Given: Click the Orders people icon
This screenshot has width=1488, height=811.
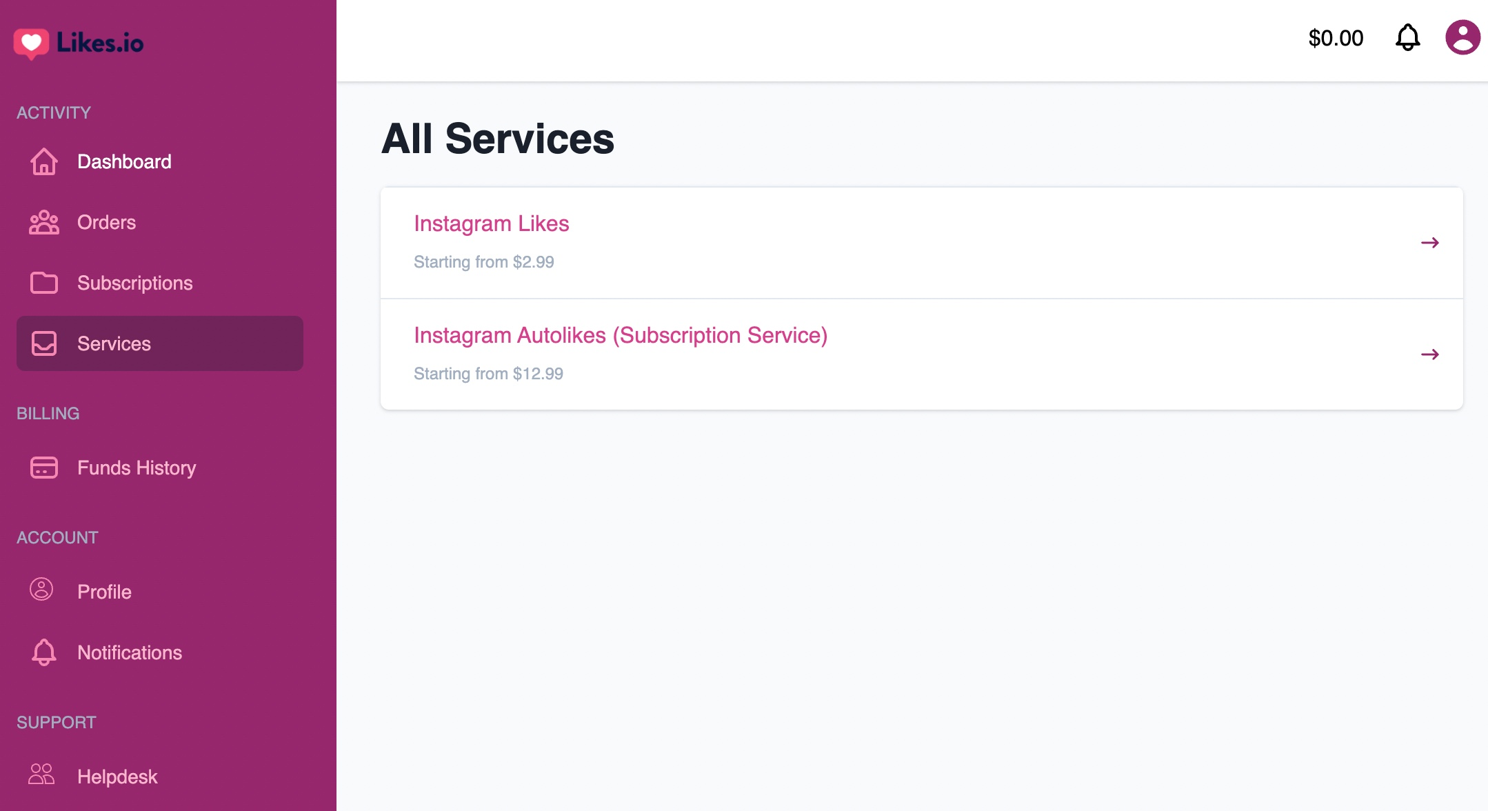Looking at the screenshot, I should (x=44, y=222).
